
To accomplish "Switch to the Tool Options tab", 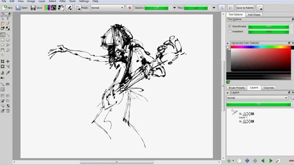I will pyautogui.click(x=236, y=14).
